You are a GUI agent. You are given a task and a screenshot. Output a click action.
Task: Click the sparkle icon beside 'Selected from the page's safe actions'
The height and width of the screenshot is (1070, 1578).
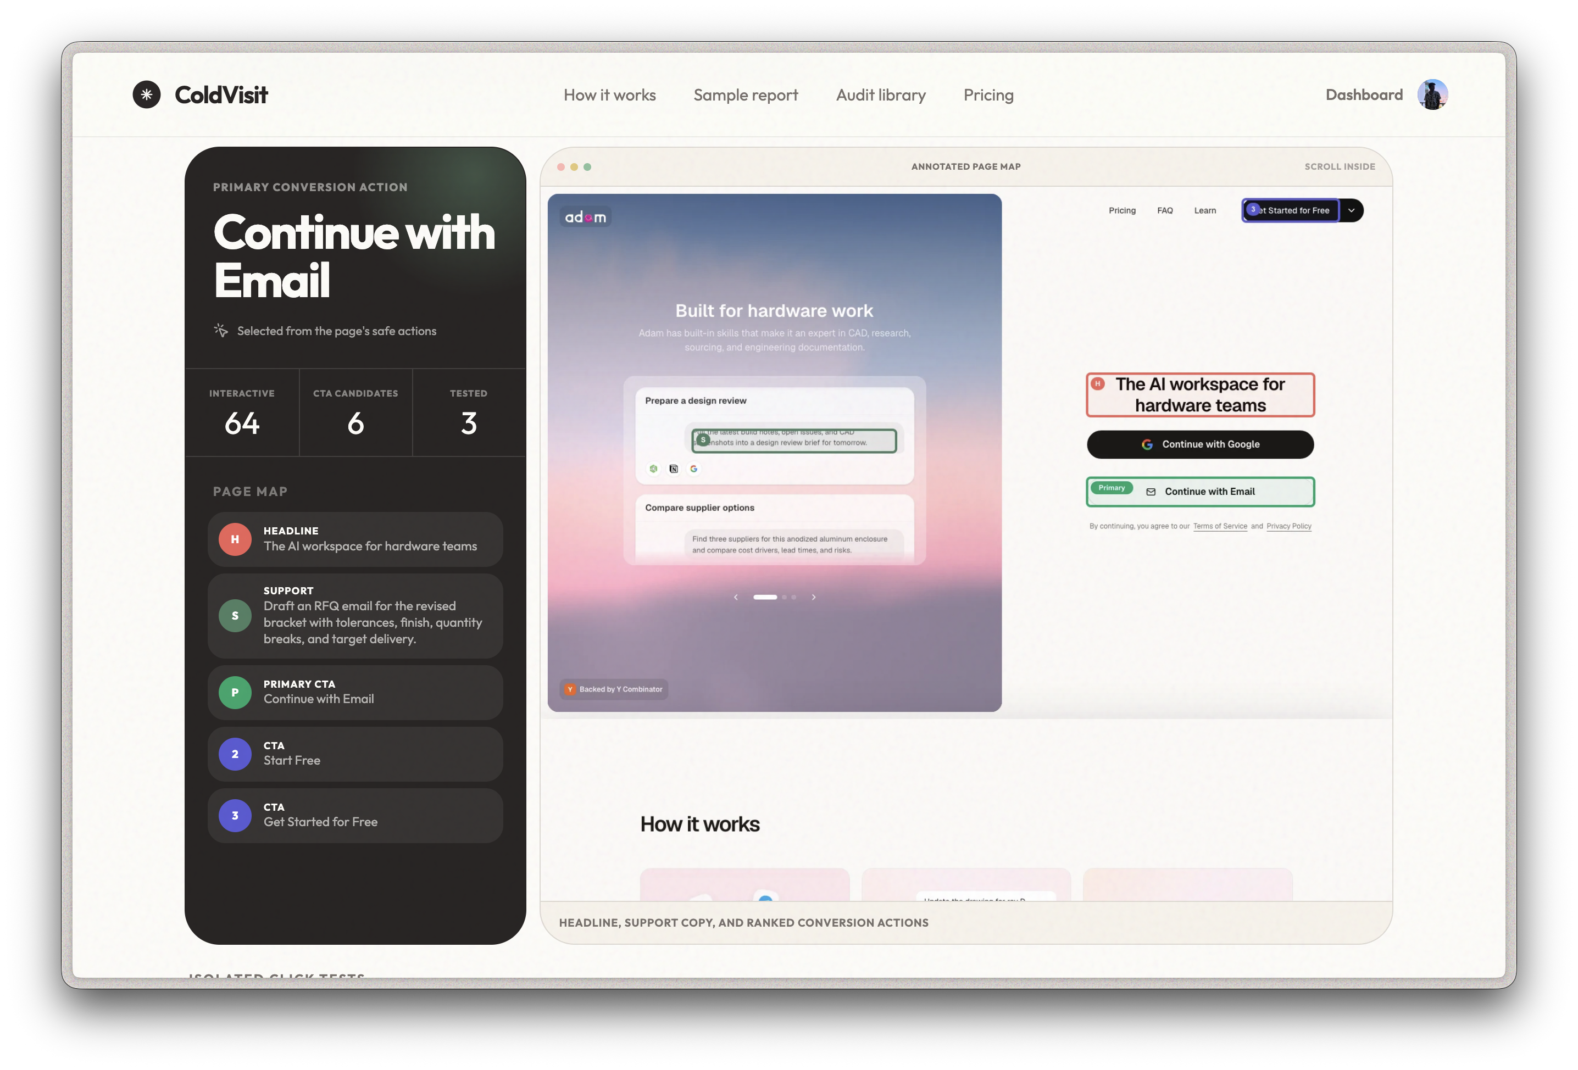pos(221,330)
